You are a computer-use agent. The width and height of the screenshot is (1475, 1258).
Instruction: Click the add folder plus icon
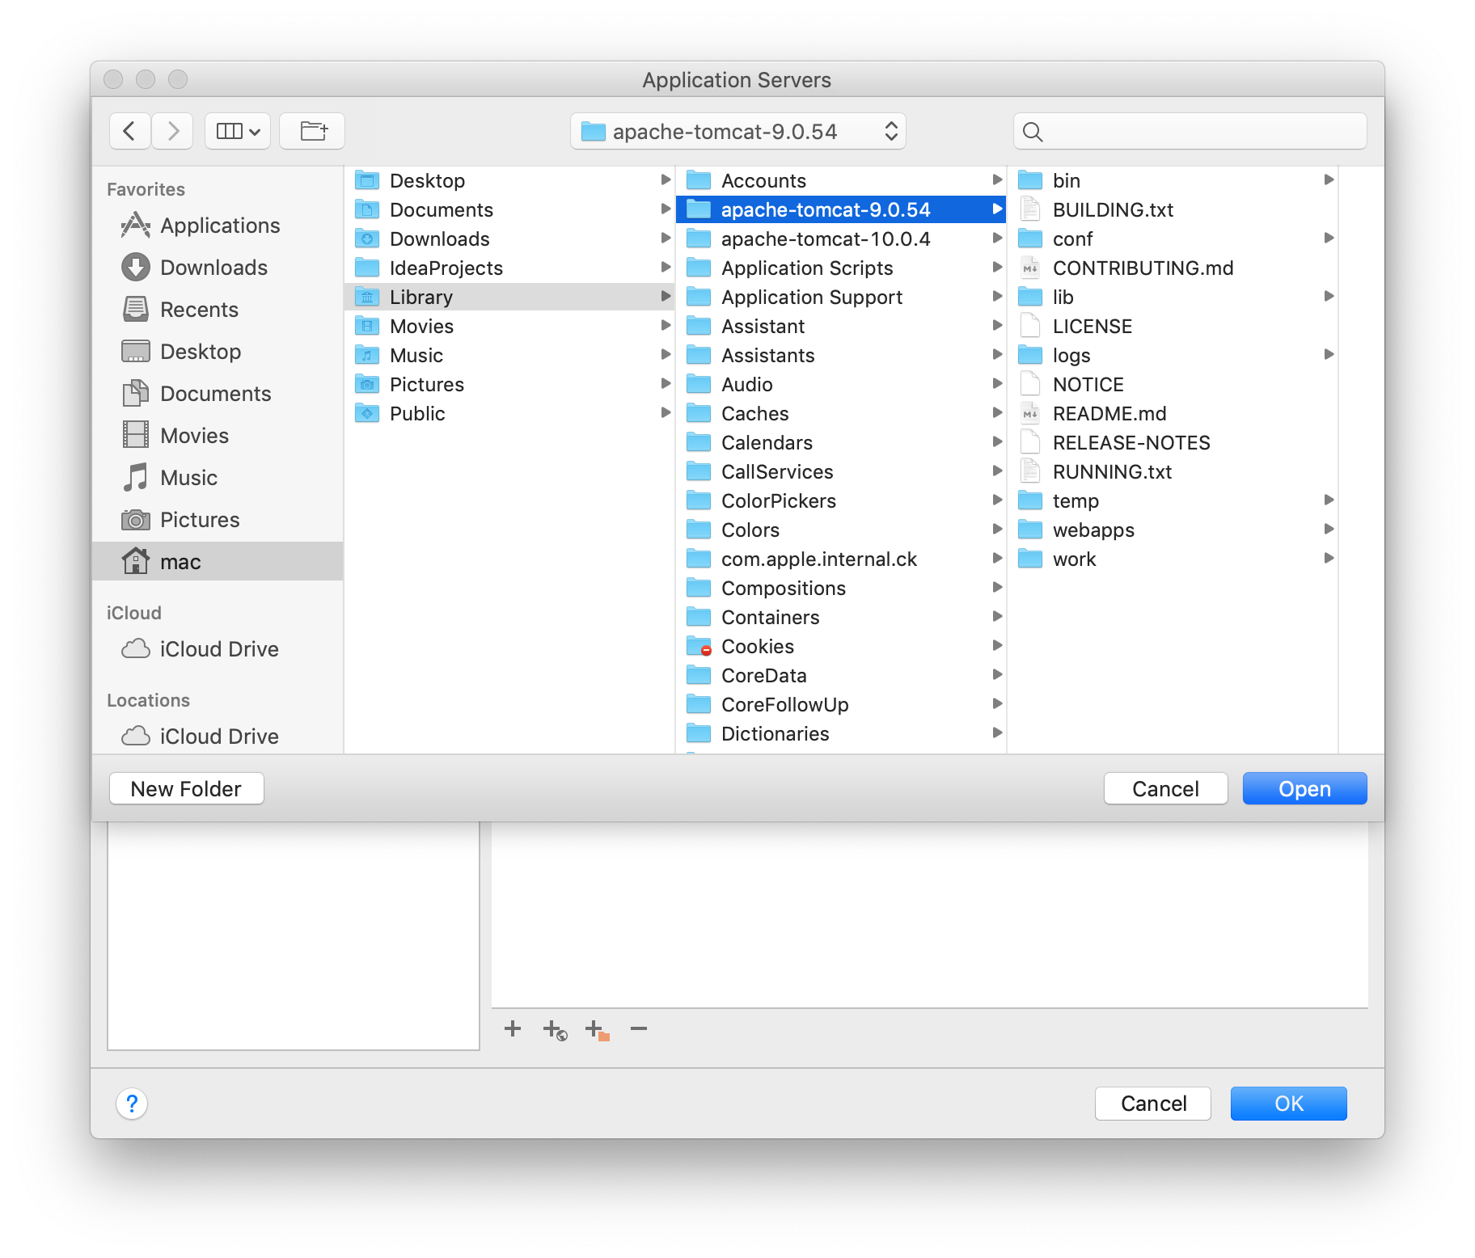click(597, 1030)
